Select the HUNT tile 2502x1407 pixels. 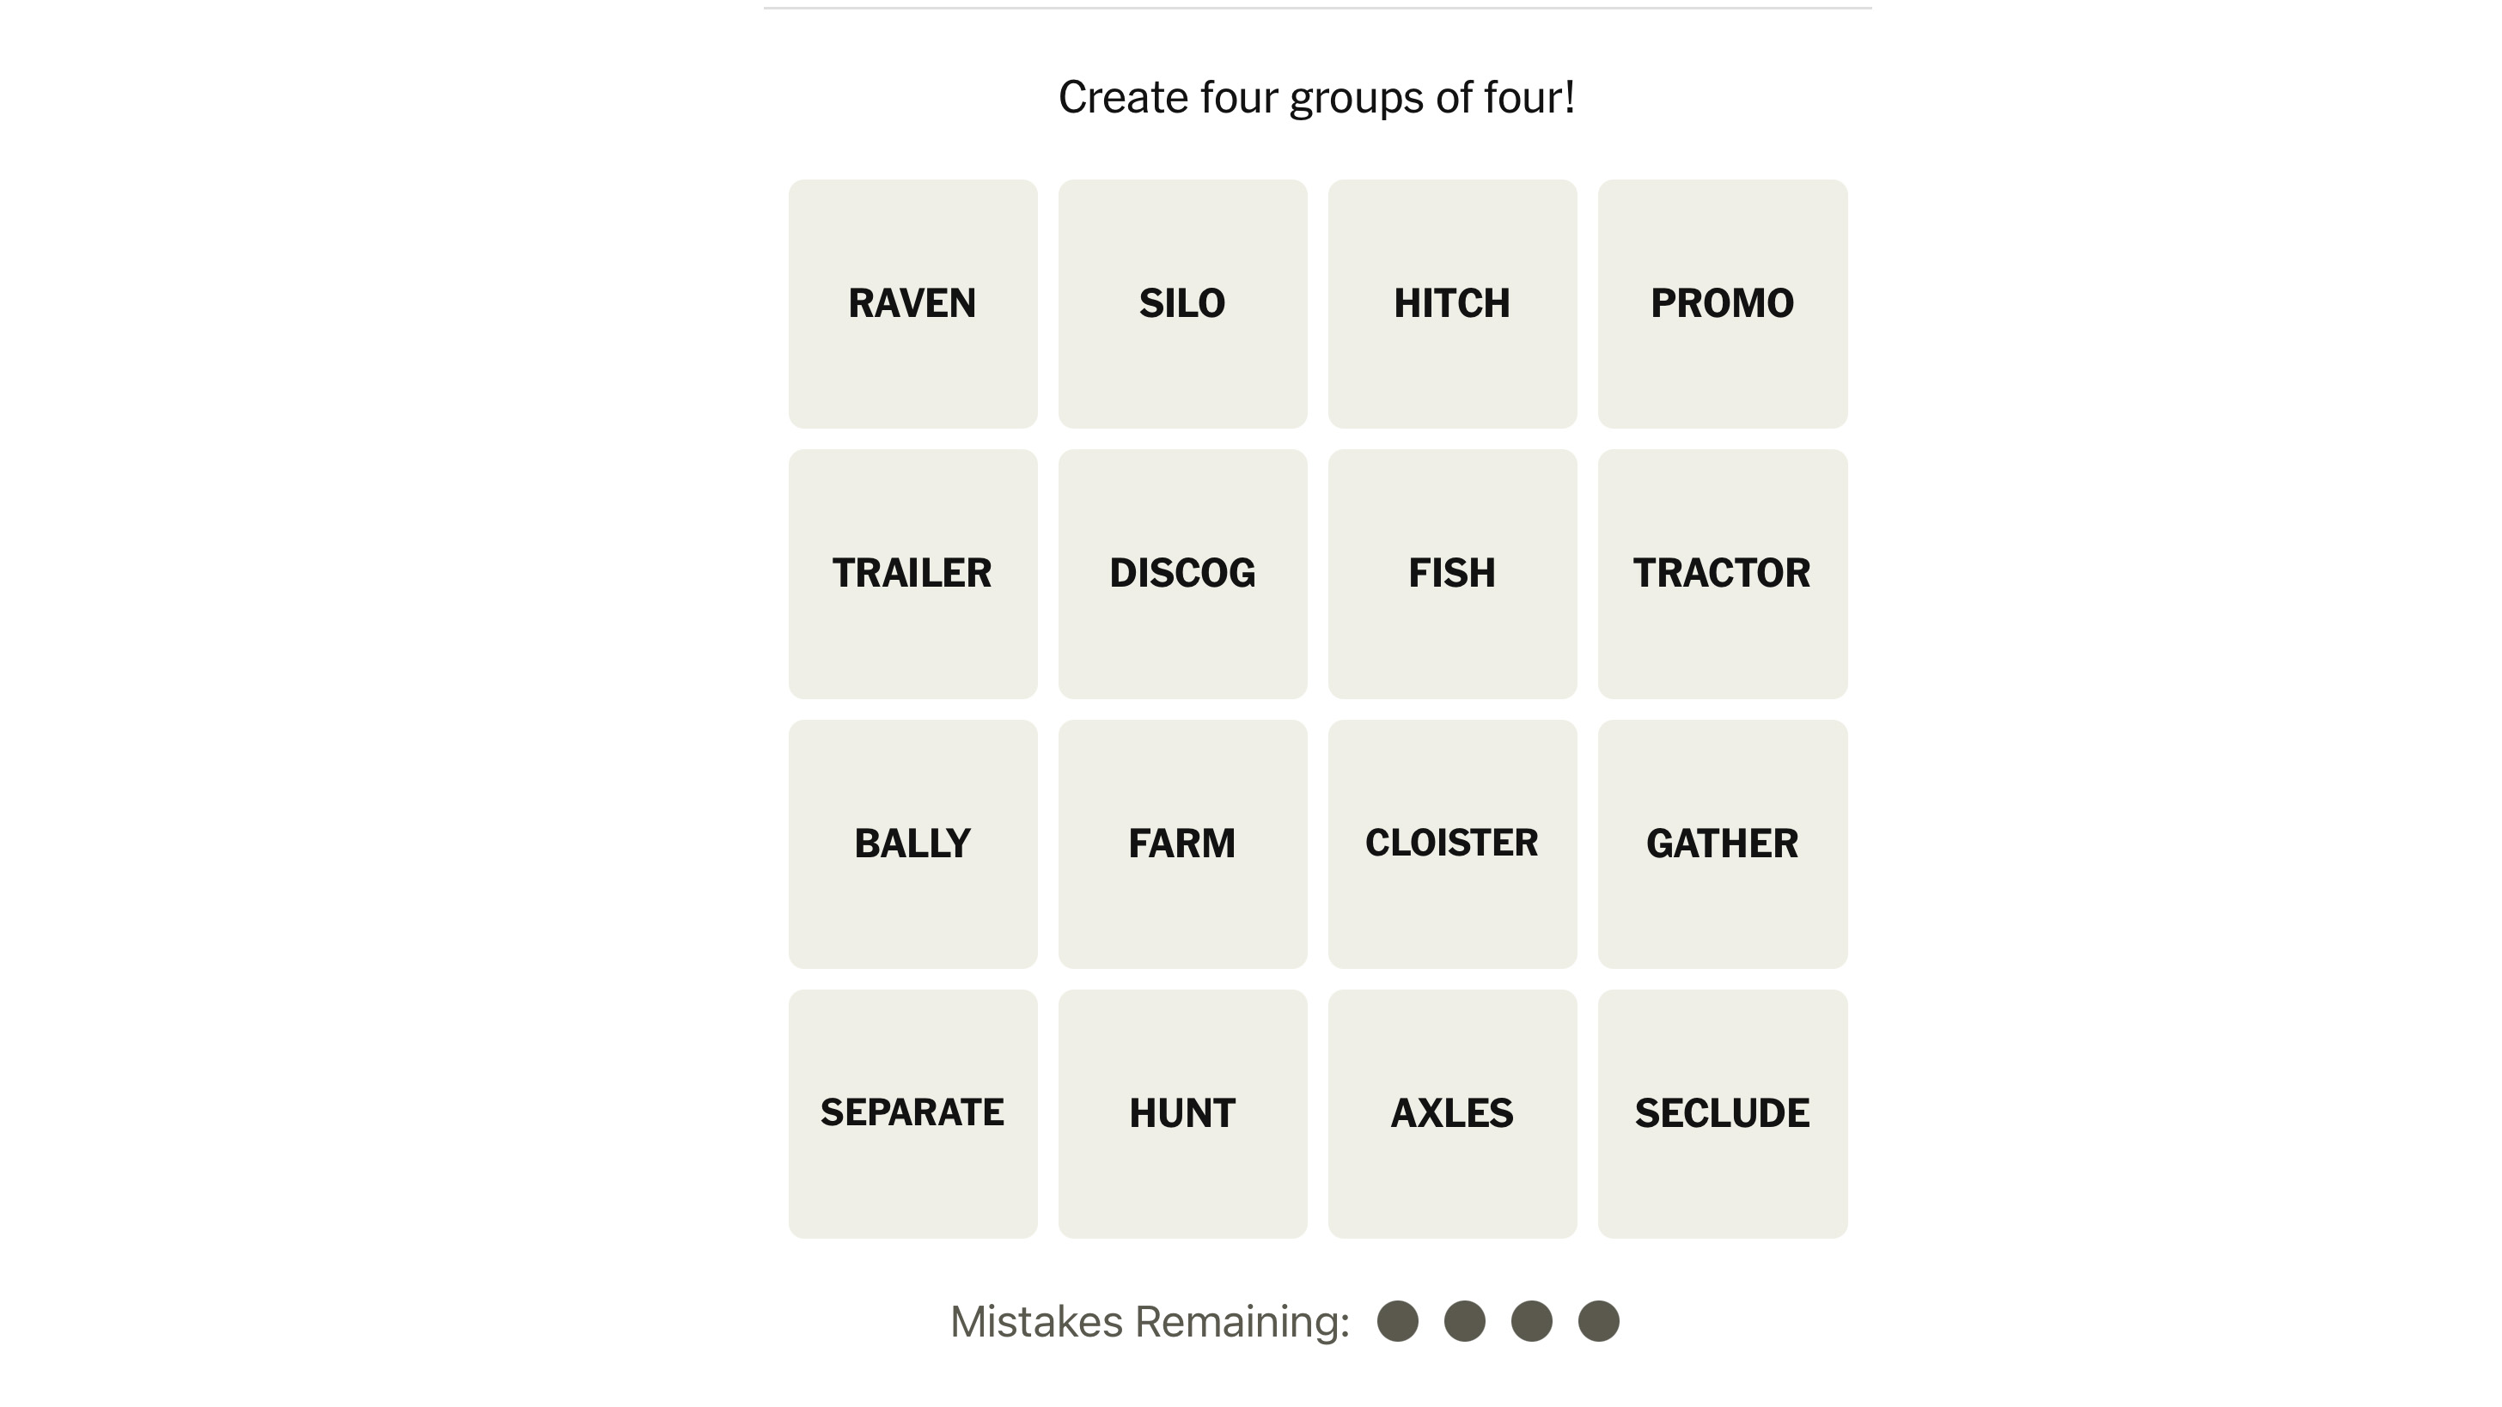click(x=1182, y=1114)
